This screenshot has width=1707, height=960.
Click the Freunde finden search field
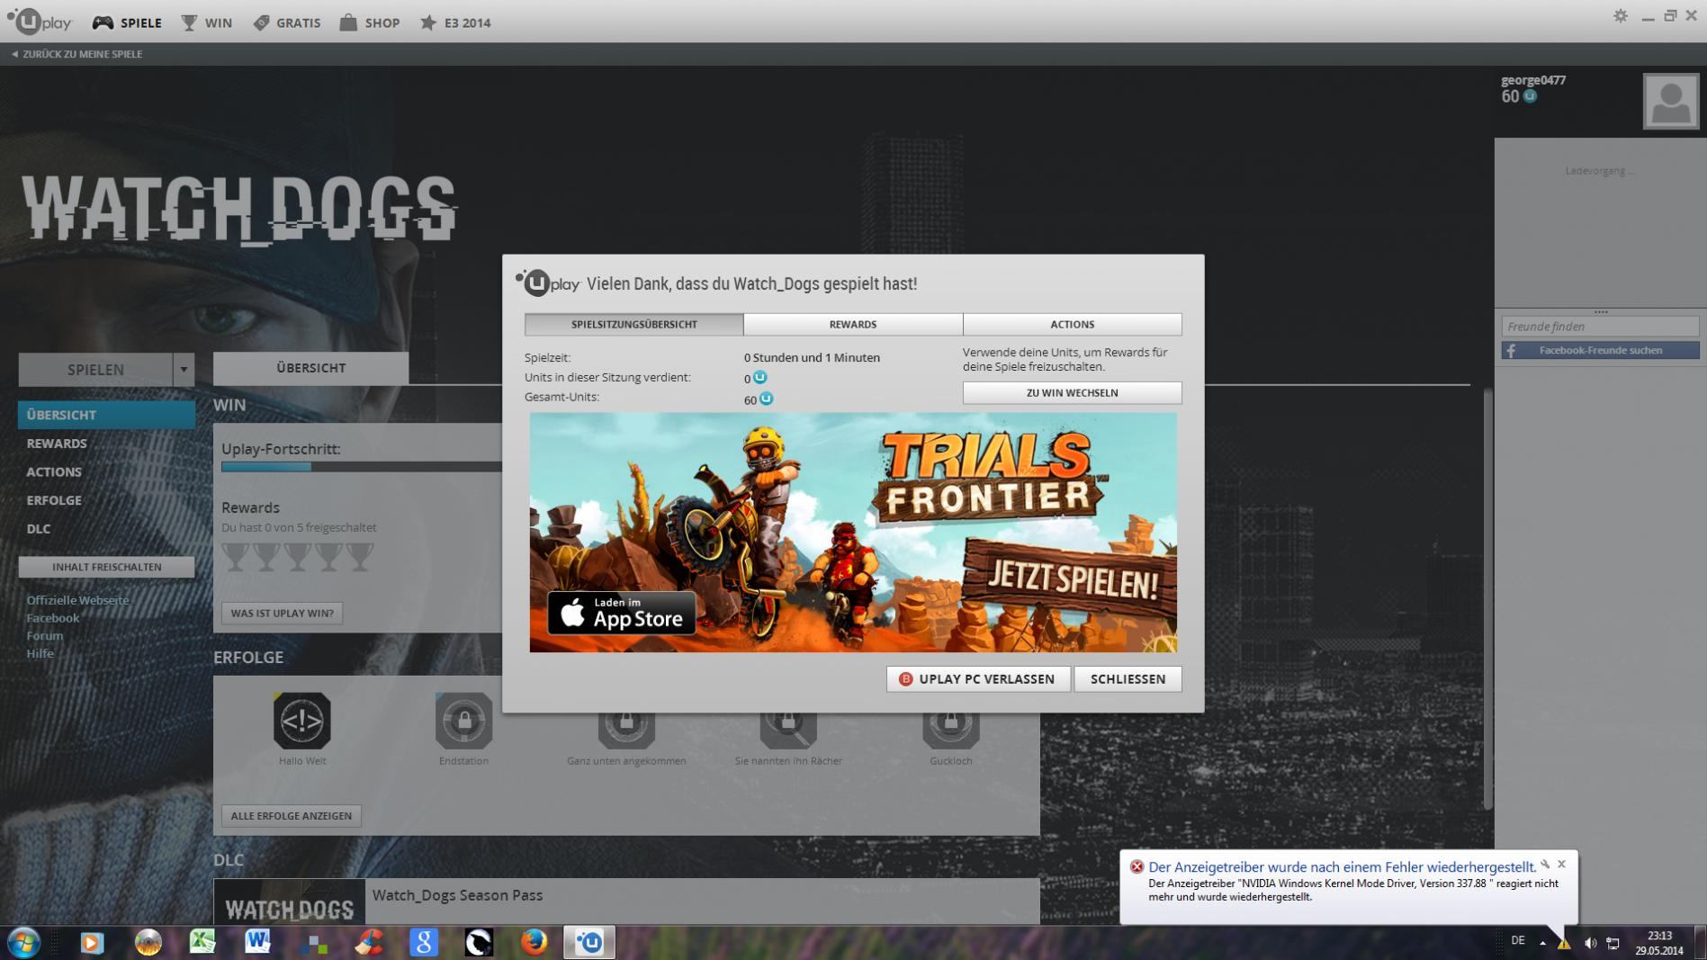coord(1600,327)
